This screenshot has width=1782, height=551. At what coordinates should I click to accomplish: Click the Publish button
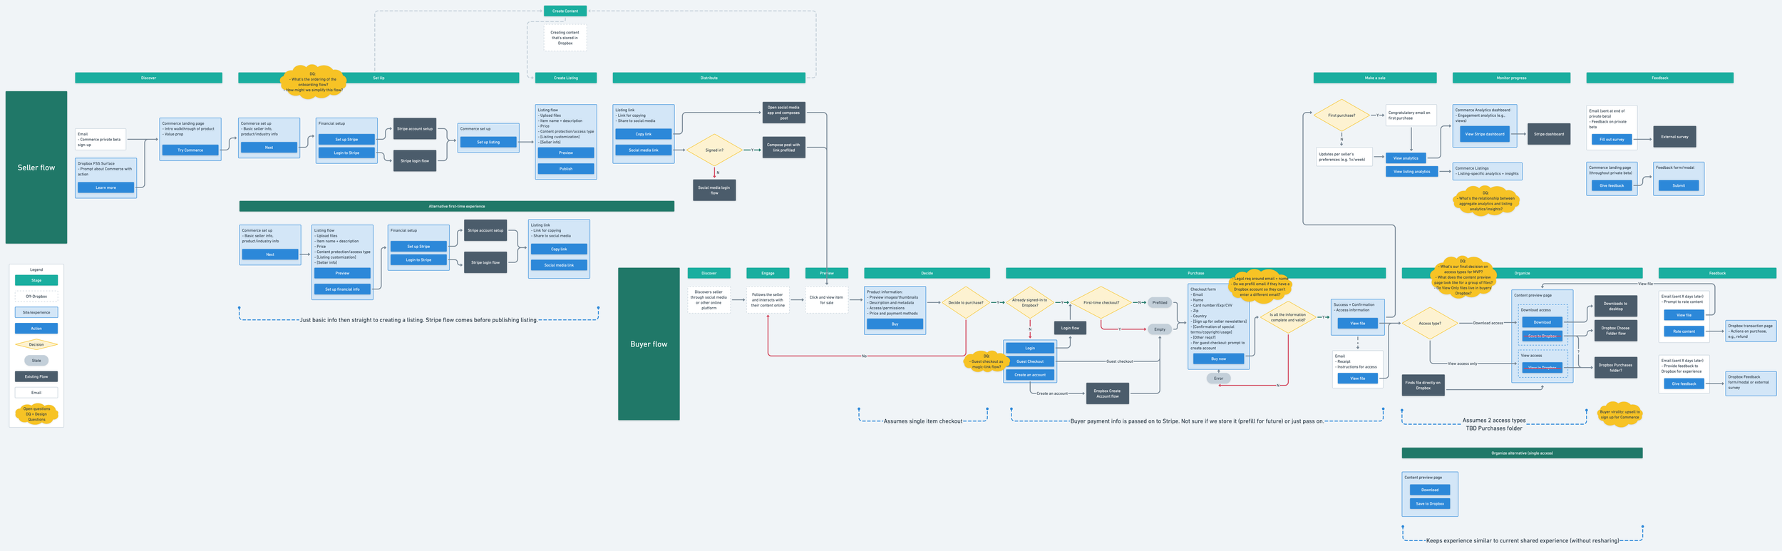(x=566, y=169)
